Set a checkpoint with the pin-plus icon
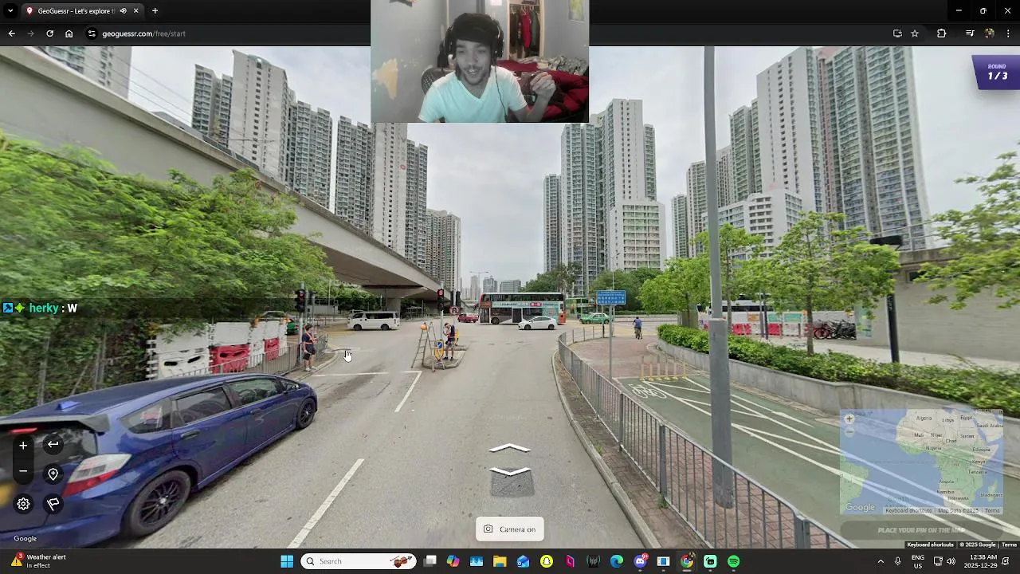Image resolution: width=1020 pixels, height=574 pixels. [x=53, y=474]
